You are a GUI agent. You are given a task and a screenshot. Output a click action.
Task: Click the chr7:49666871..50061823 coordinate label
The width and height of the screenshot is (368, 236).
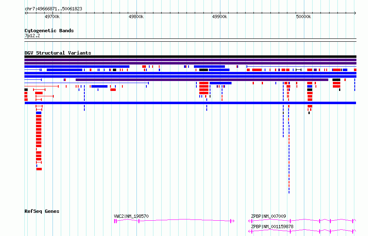pos(53,9)
